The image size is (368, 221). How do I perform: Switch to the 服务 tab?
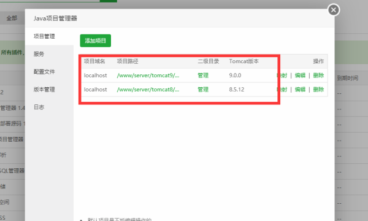[x=39, y=54]
